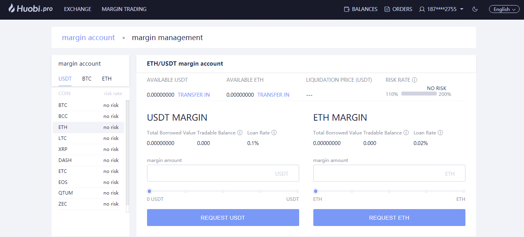Click USDT Tradable Balance info icon
Viewport: 524px width, 237px height.
pyautogui.click(x=239, y=132)
